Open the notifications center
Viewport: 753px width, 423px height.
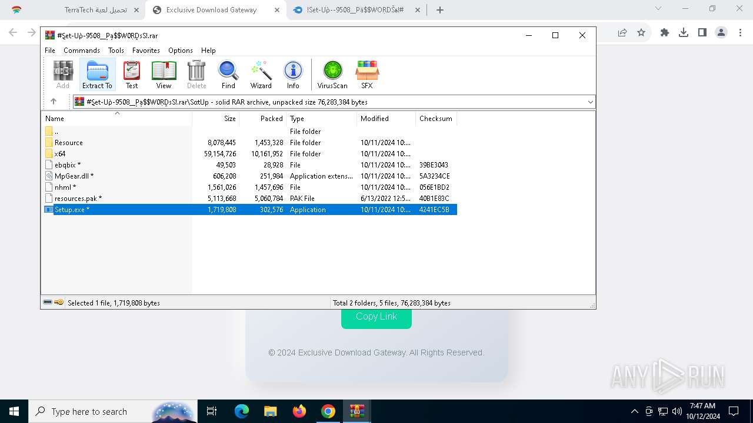[734, 411]
